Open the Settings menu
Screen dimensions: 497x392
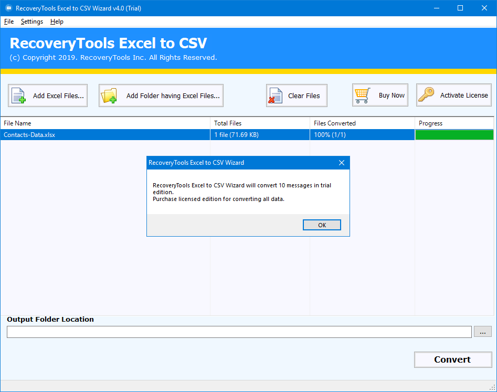(x=31, y=22)
